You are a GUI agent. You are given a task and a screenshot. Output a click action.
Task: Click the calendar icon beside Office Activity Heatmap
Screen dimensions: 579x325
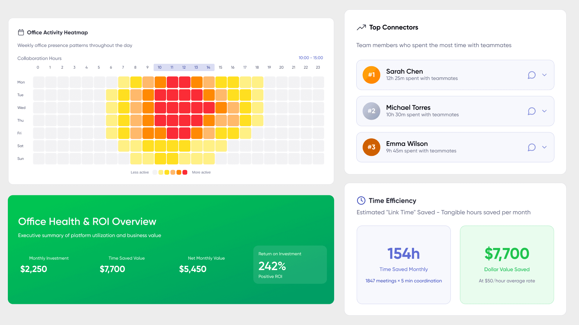point(21,32)
